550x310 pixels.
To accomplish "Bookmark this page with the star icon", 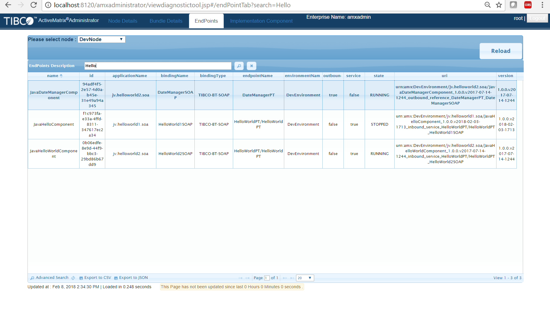I will click(x=499, y=5).
